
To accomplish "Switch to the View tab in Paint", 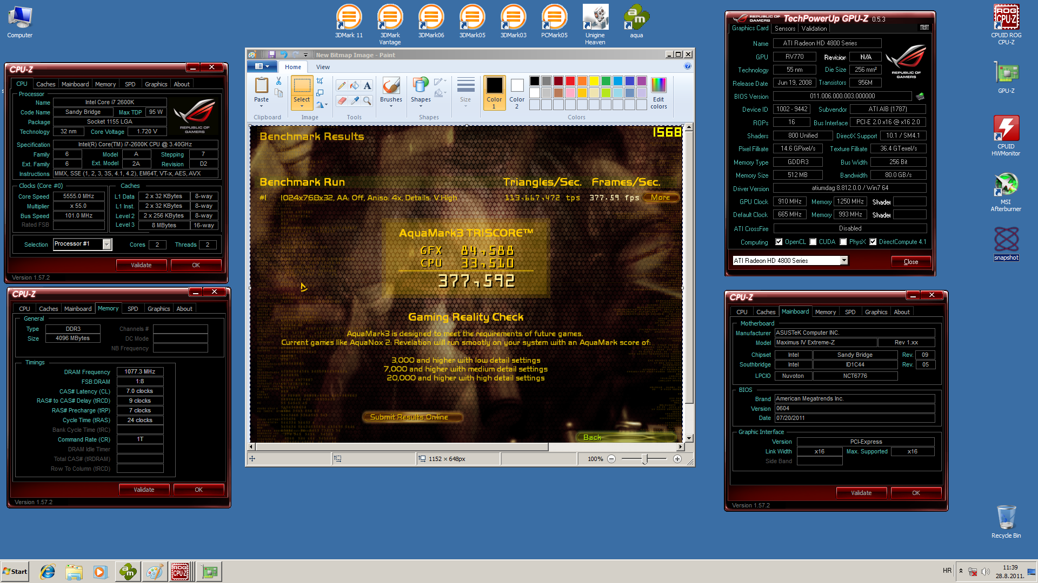I will (x=323, y=67).
